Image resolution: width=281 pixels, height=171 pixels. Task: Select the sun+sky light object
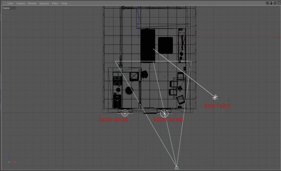pos(215,97)
